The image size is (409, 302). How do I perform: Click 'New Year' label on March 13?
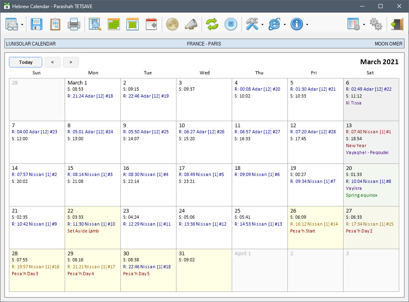pyautogui.click(x=356, y=146)
